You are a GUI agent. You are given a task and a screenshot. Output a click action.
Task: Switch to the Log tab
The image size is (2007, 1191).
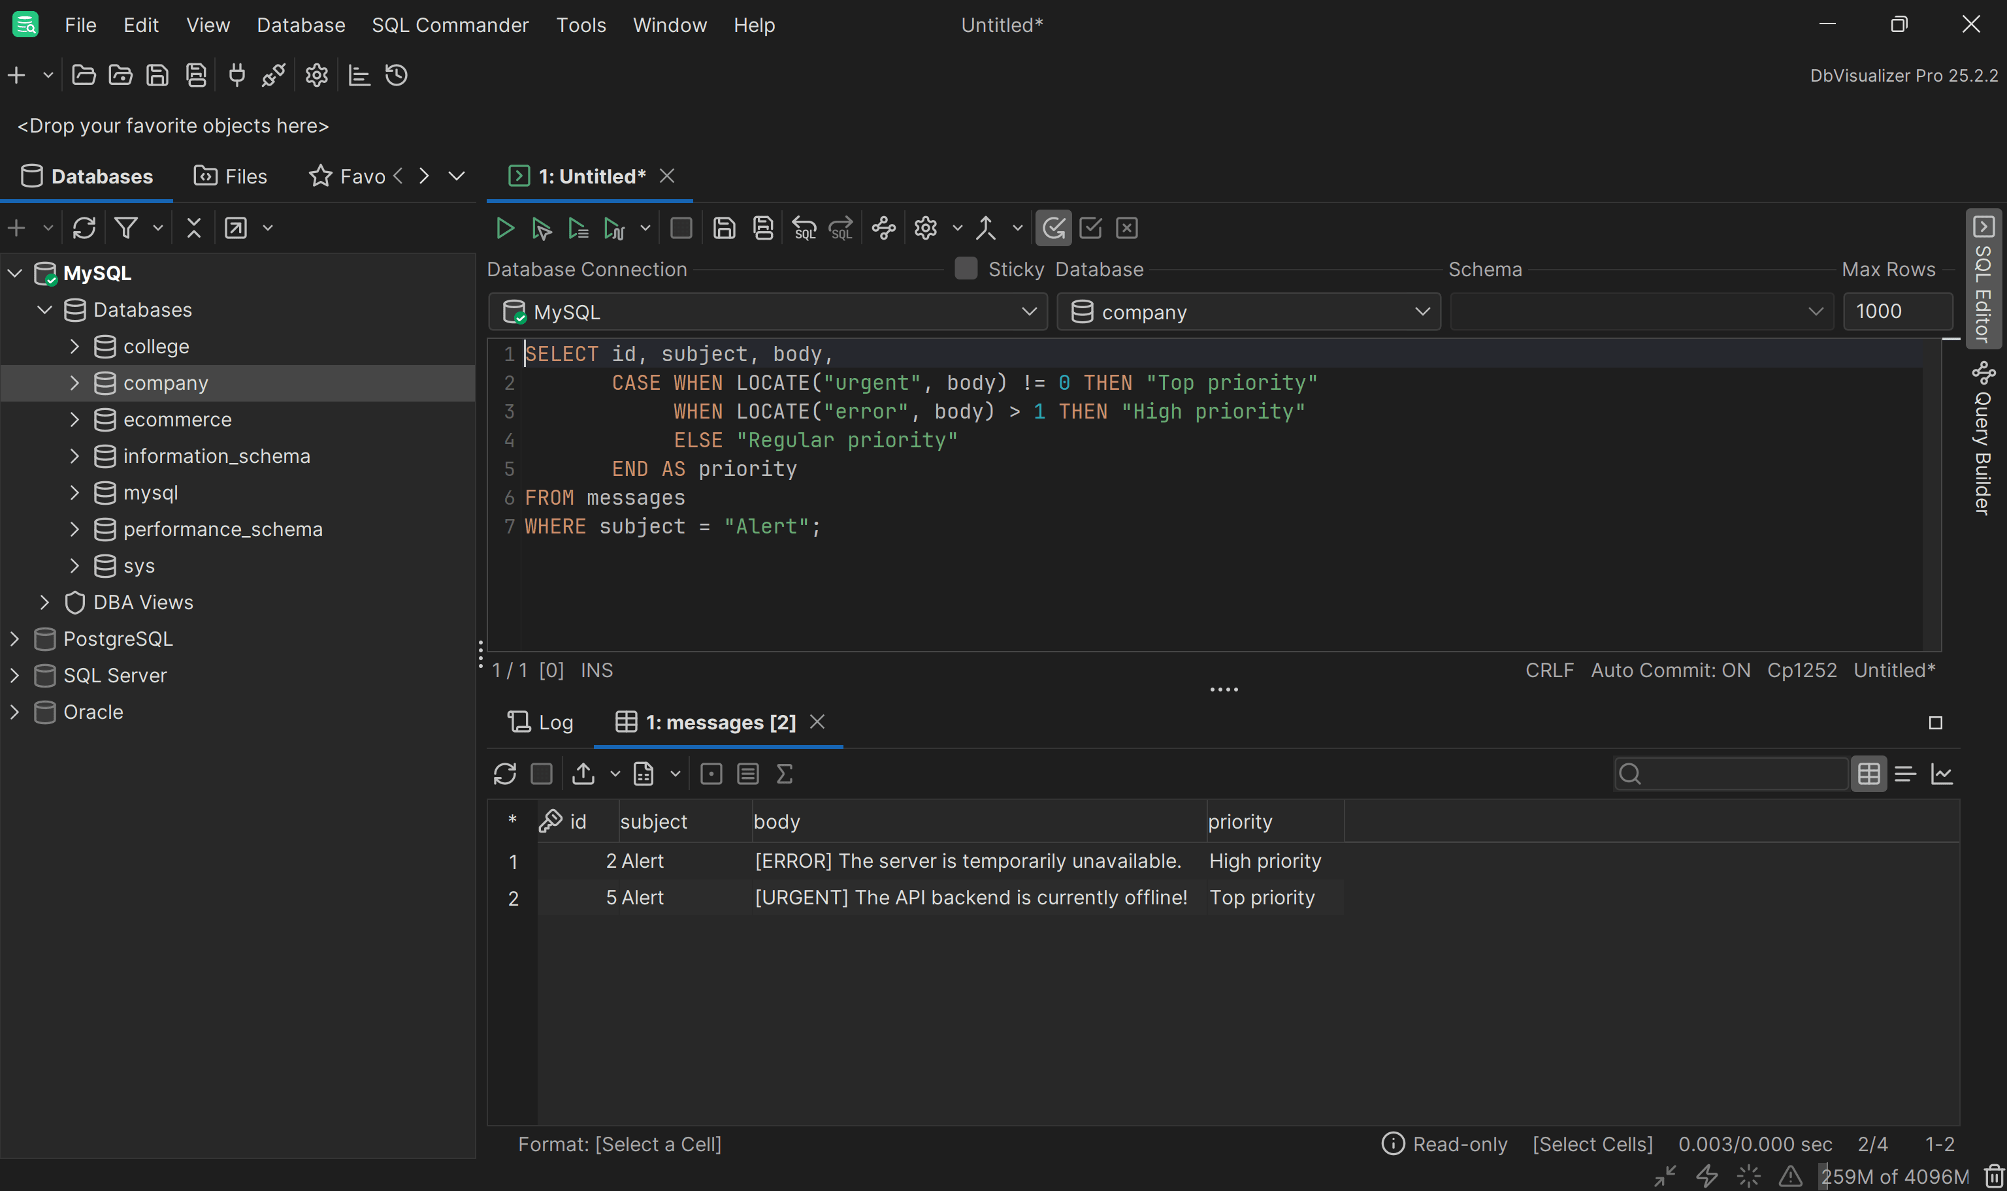(541, 722)
